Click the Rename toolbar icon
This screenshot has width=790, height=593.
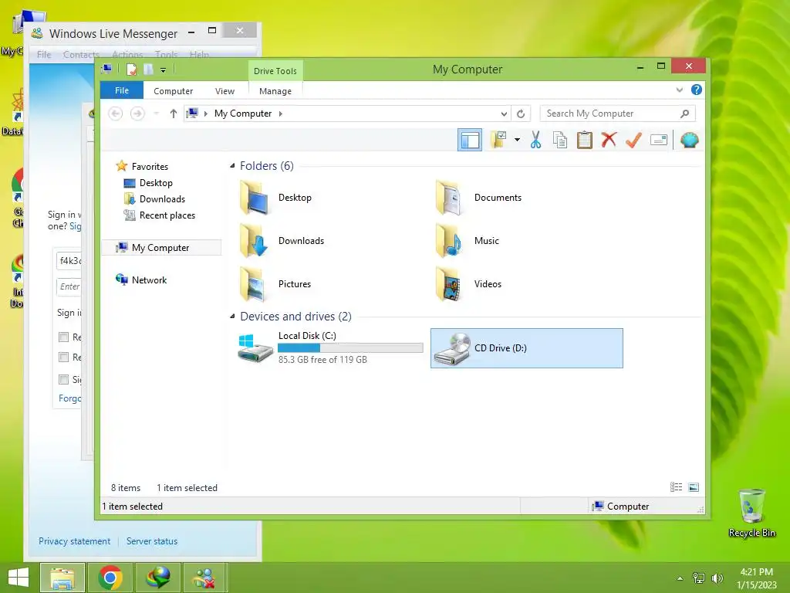click(x=659, y=140)
